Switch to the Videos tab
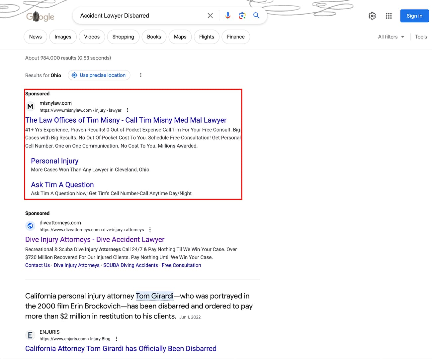The width and height of the screenshot is (432, 359). point(92,37)
